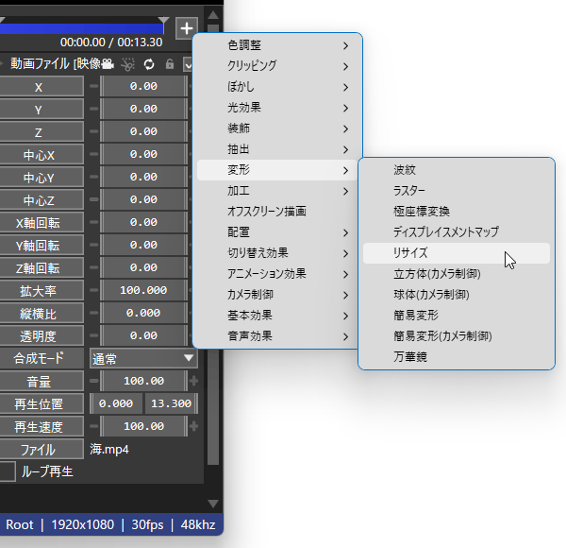Click the minus button in the 拡大率 row
This screenshot has height=548, width=566.
(x=93, y=290)
